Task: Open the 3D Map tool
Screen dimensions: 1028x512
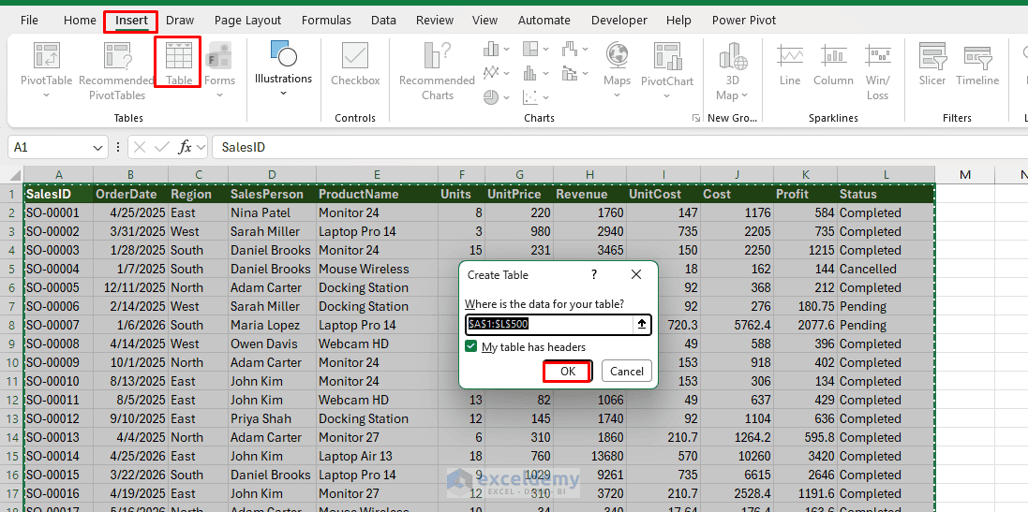Action: 732,71
